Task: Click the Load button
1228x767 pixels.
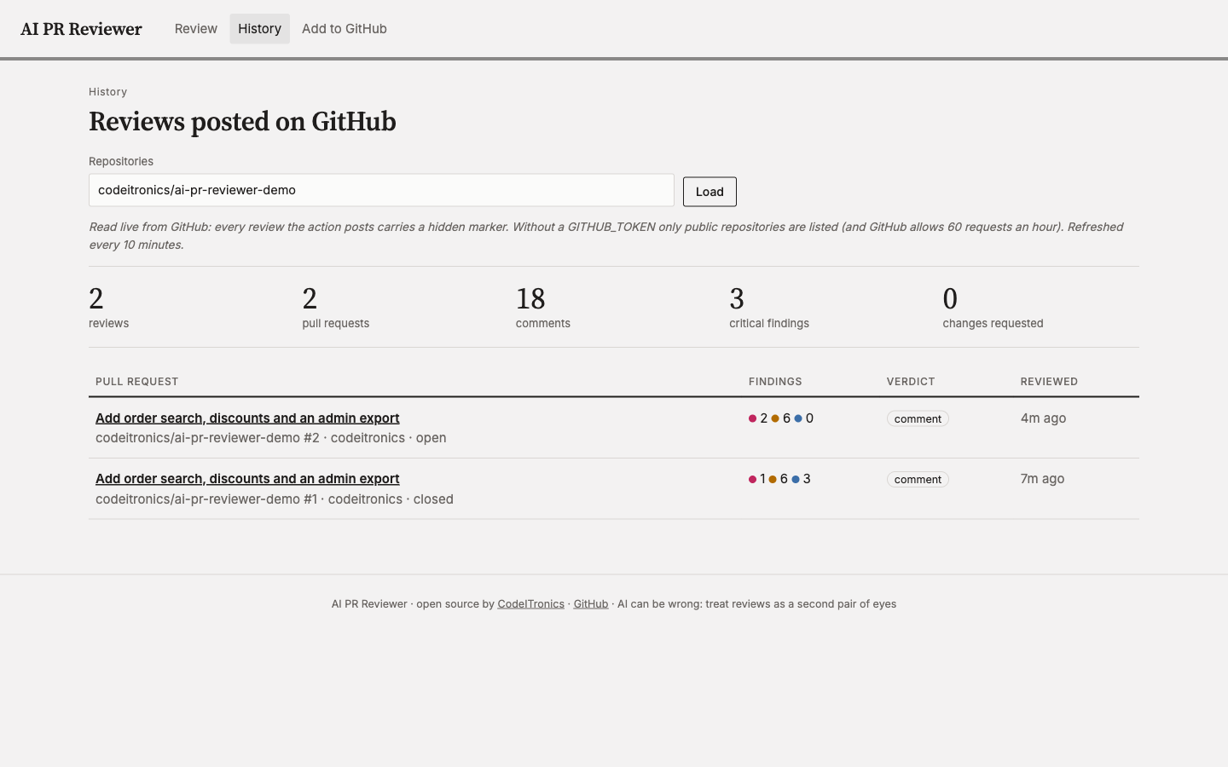Action: pyautogui.click(x=710, y=192)
